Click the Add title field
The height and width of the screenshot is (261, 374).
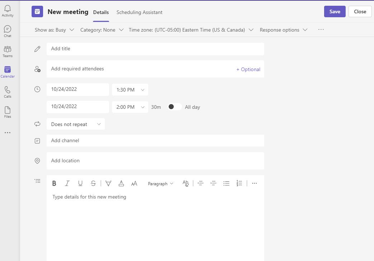[155, 49]
